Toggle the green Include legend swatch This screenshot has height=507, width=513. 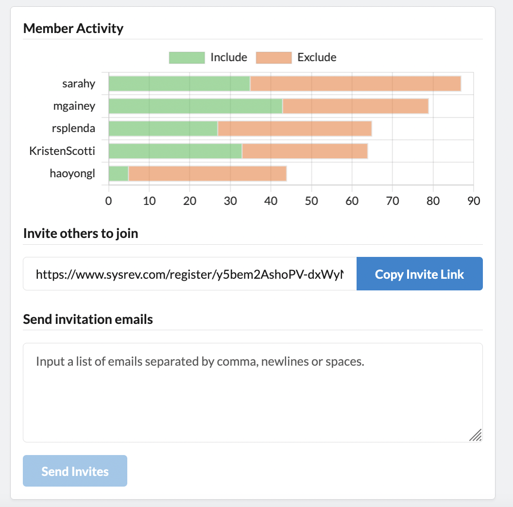tap(187, 58)
